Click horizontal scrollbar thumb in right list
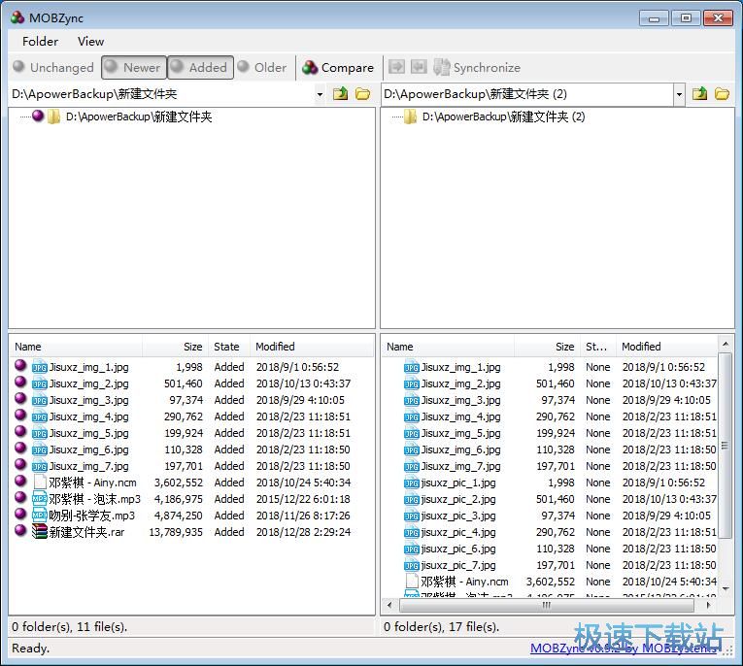The height and width of the screenshot is (666, 743). [x=547, y=605]
